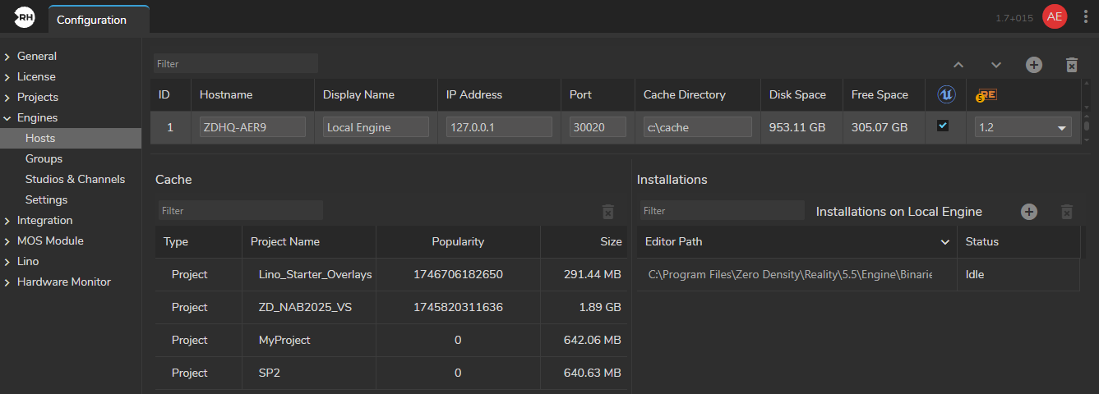The width and height of the screenshot is (1099, 394).
Task: Click the IP Address field 127.0.0.1
Action: 499,127
